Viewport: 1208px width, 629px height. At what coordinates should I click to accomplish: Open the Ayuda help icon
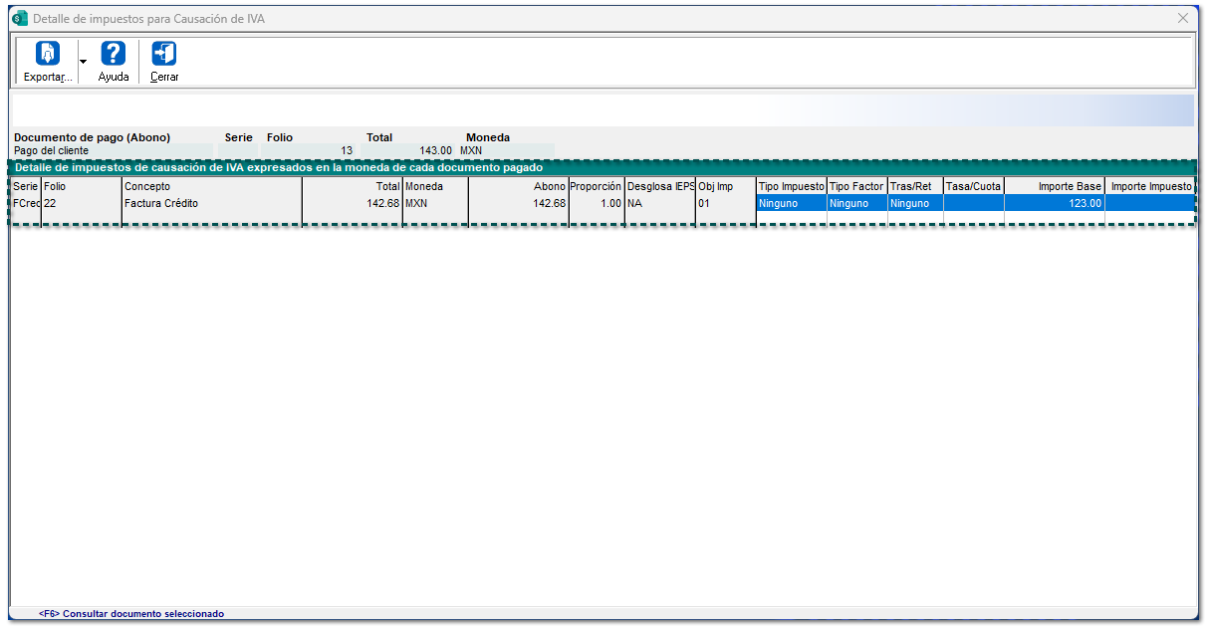coord(114,54)
